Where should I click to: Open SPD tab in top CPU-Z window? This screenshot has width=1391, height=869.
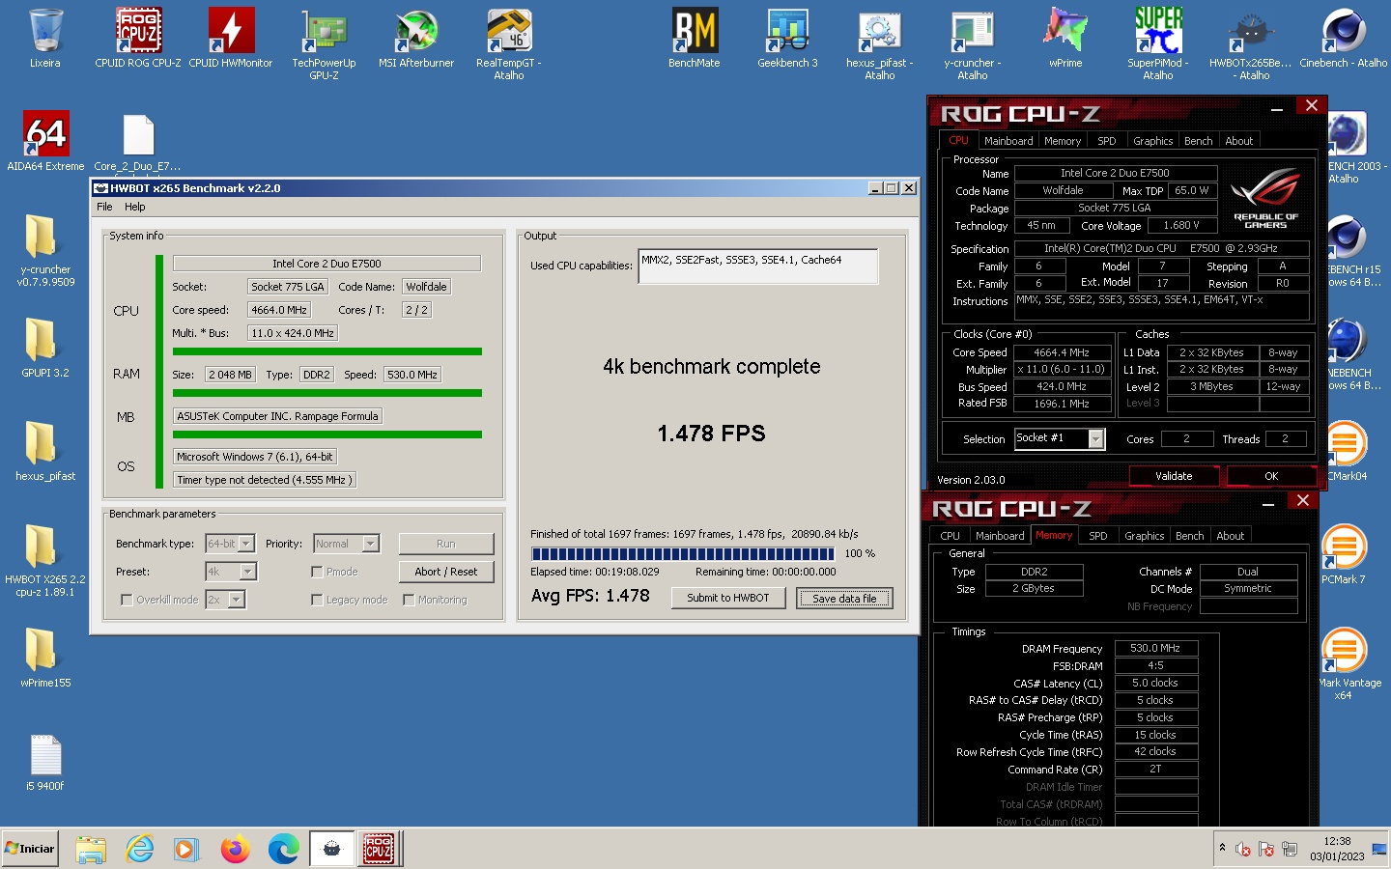coord(1107,141)
